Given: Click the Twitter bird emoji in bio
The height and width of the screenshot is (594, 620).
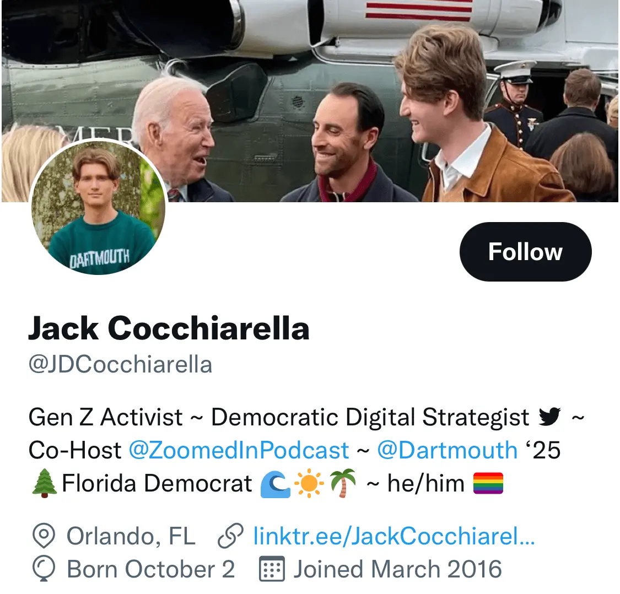Looking at the screenshot, I should pyautogui.click(x=551, y=418).
